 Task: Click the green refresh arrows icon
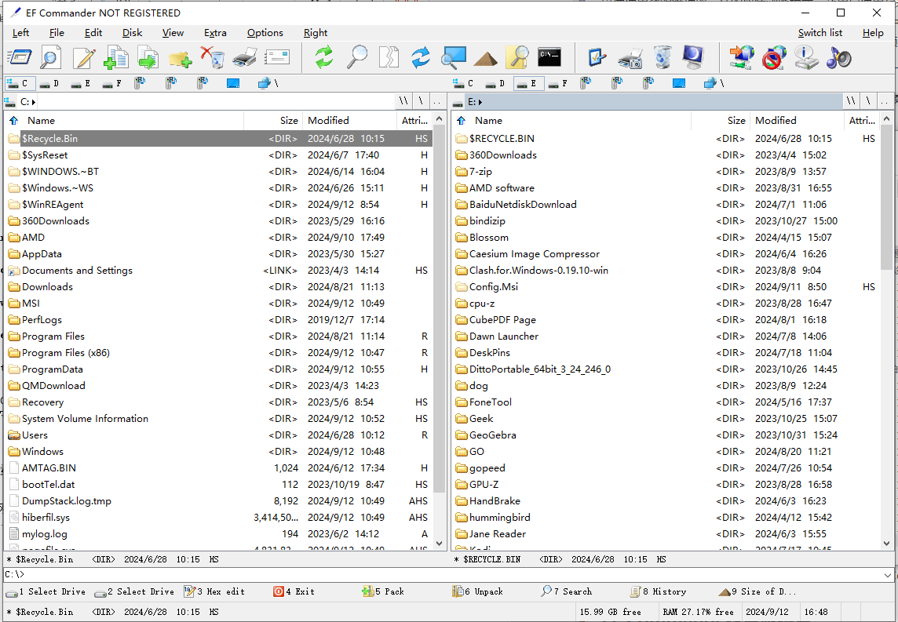323,57
